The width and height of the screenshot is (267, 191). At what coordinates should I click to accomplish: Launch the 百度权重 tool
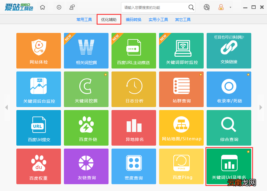tap(39, 166)
